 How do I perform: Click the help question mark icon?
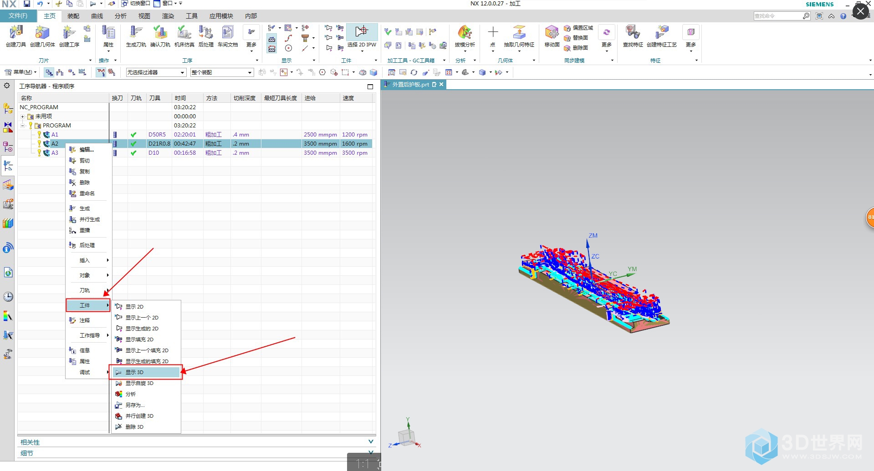[x=843, y=16]
